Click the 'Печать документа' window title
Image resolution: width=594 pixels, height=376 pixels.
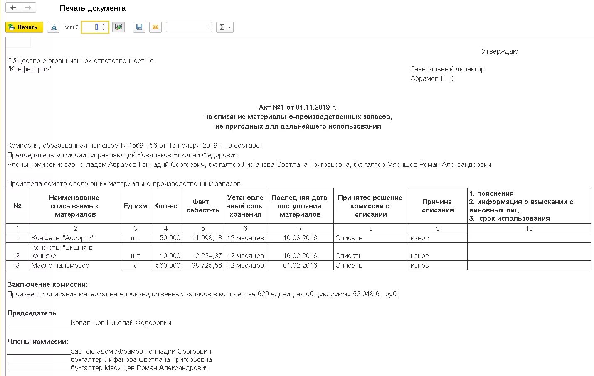[x=93, y=8]
